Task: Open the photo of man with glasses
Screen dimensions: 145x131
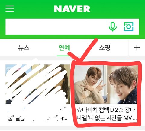Action: (91, 84)
